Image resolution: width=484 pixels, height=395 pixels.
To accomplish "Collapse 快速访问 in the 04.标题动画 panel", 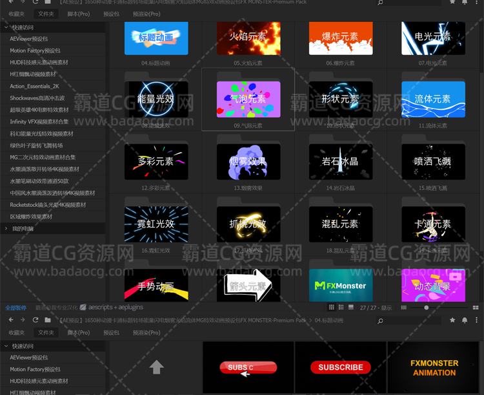I will click(x=6, y=346).
